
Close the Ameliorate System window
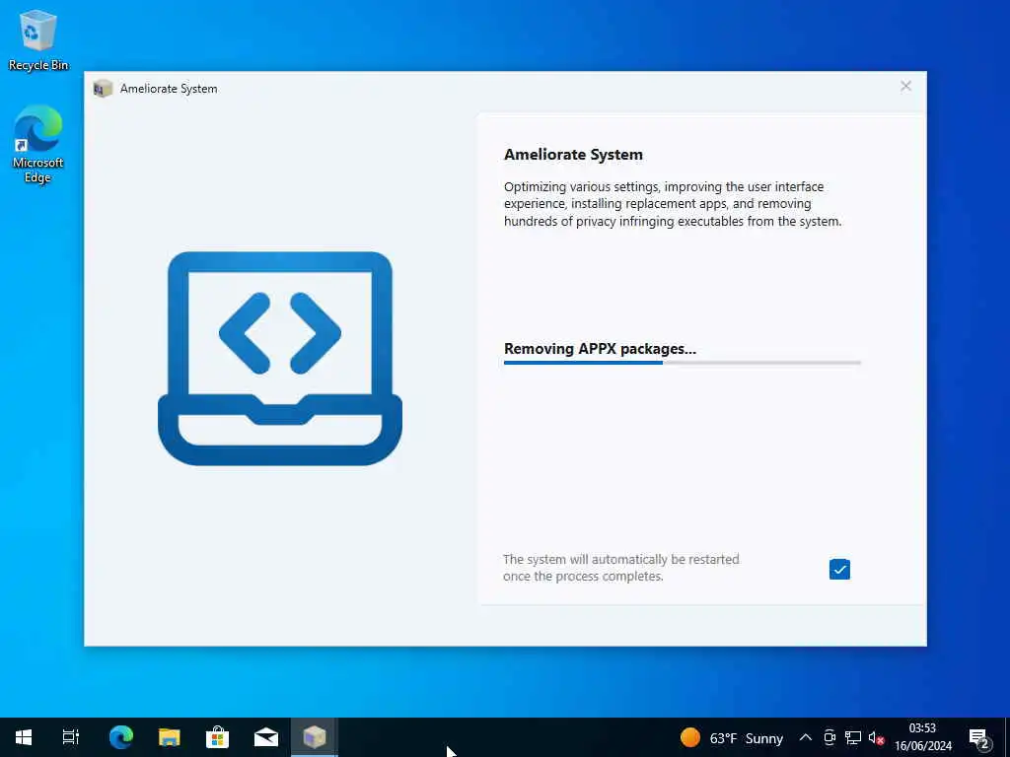[905, 87]
